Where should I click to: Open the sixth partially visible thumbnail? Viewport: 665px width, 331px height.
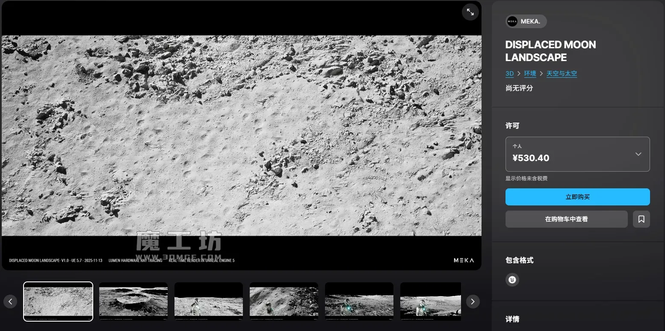pos(430,301)
